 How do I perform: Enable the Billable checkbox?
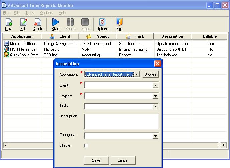(x=86, y=146)
